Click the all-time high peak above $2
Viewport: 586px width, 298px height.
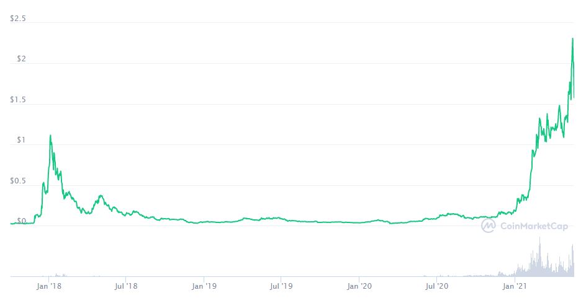click(572, 39)
